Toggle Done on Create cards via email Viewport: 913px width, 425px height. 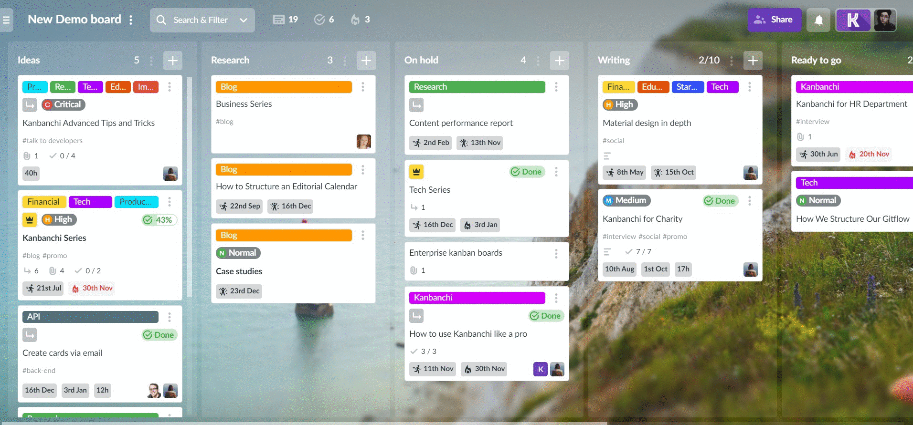click(159, 335)
